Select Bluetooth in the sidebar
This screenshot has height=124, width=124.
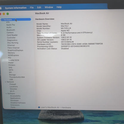(11, 30)
